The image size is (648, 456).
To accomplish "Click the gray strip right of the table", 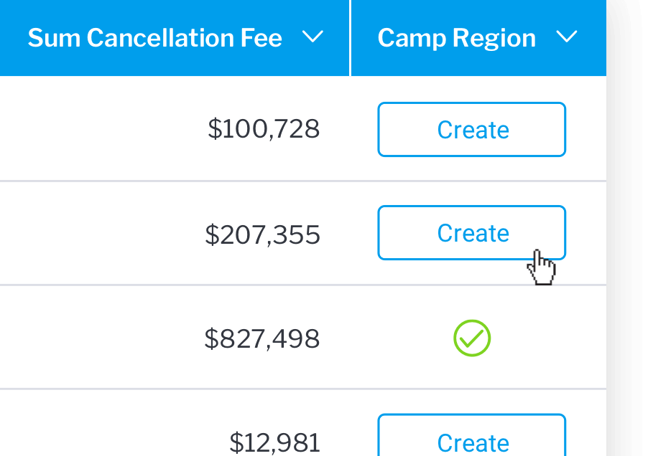I will point(627,228).
